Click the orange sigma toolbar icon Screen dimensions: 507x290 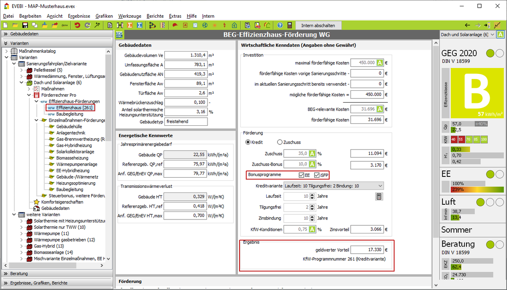[130, 25]
